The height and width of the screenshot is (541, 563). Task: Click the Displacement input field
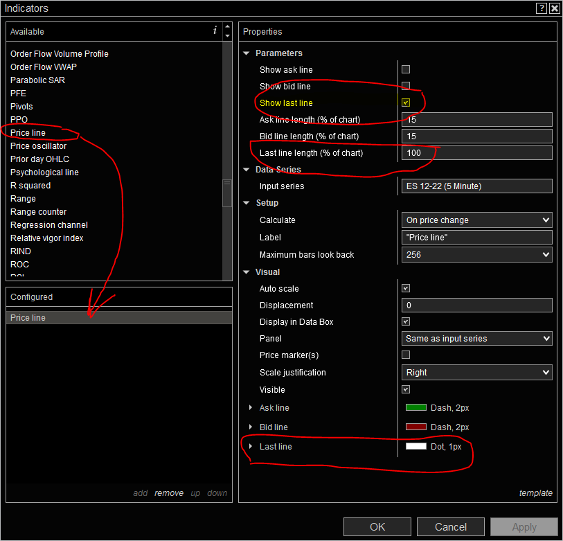477,305
